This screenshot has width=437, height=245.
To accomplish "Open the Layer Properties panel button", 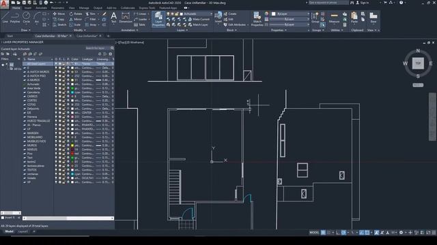I will [x=158, y=19].
